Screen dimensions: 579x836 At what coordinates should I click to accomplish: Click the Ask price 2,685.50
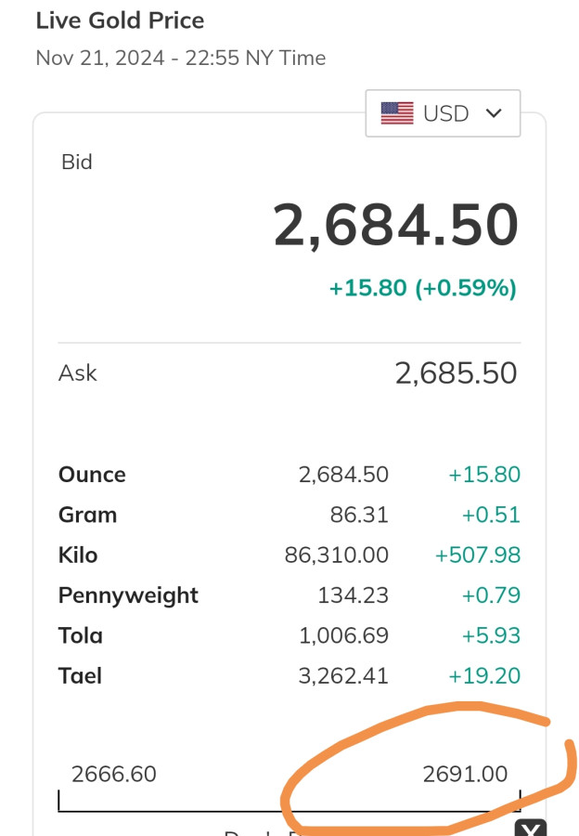pos(456,372)
